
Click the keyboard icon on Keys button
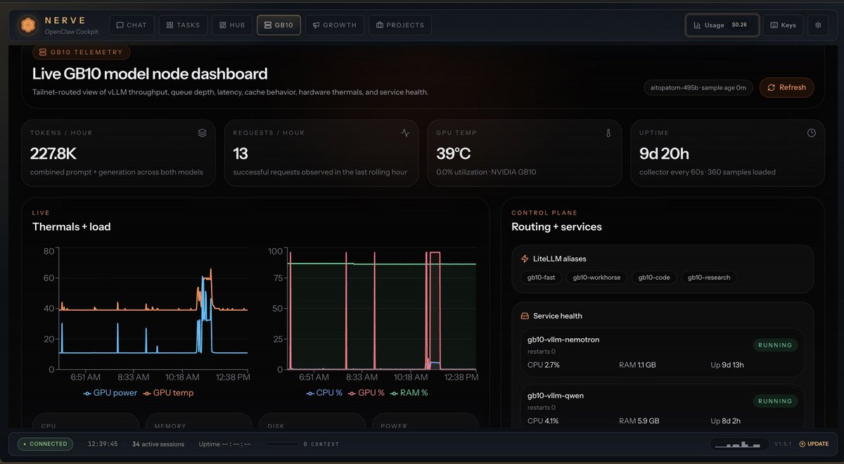(x=774, y=25)
